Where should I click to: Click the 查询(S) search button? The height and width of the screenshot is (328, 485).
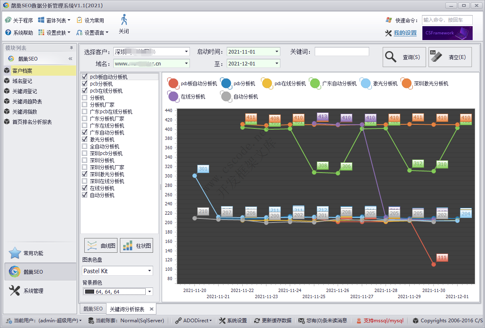click(404, 57)
